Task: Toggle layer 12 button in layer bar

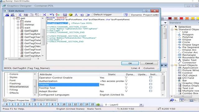Action: 75,105
